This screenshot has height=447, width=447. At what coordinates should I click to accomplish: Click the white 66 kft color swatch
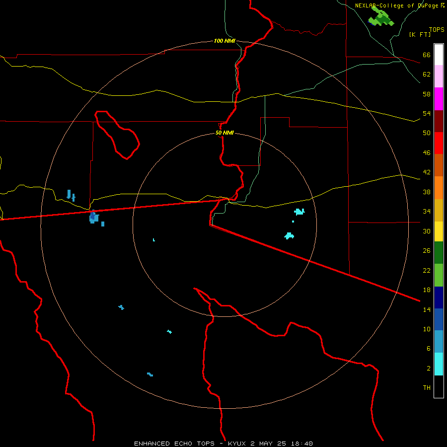point(439,55)
